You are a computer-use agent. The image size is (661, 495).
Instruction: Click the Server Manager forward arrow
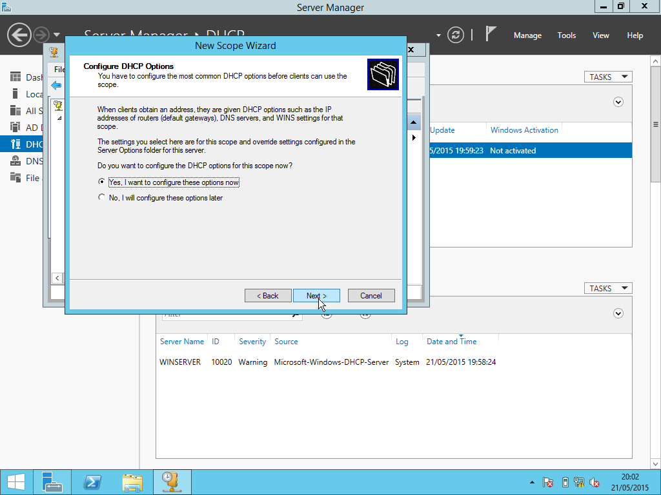(x=41, y=35)
